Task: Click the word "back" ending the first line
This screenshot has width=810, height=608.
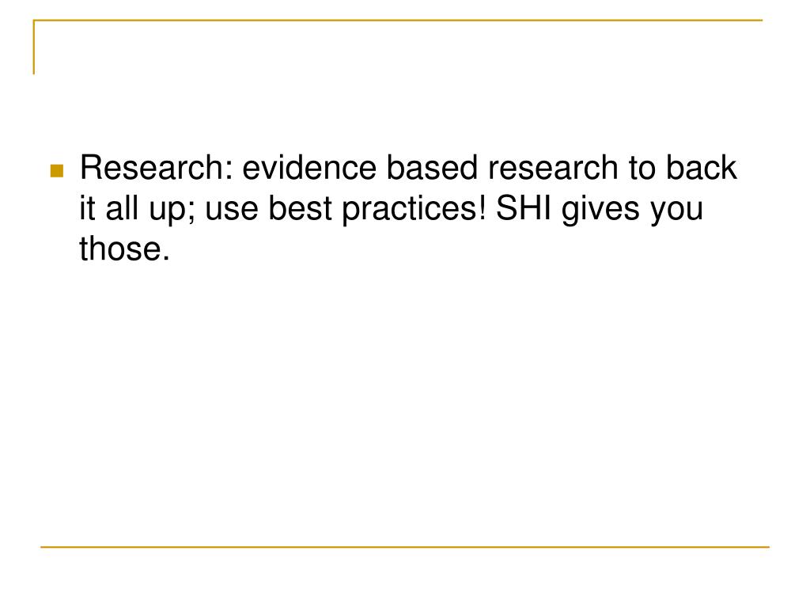Action: tap(701, 168)
